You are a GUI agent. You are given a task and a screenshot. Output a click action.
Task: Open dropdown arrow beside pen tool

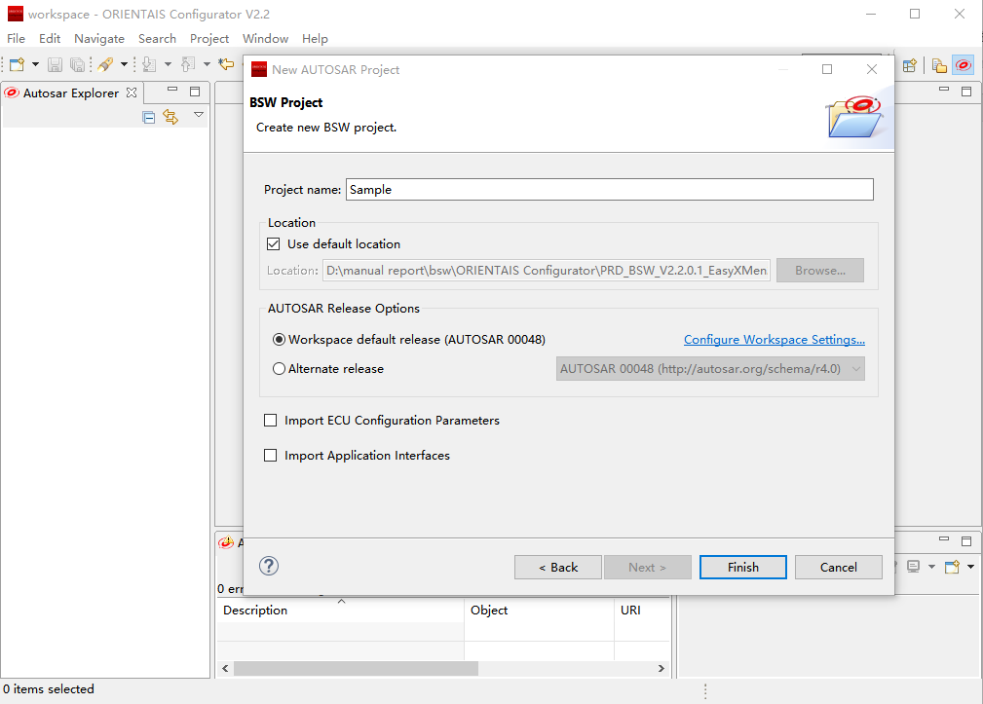coord(124,65)
